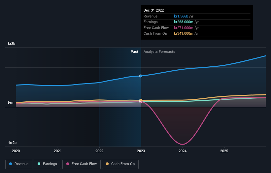Click the Revenue row label in tooltip
This screenshot has width=271, height=173.
coord(151,16)
